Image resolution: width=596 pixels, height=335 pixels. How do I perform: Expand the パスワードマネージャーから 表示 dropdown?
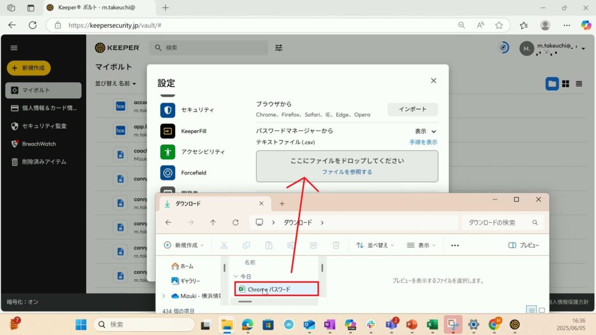(425, 131)
